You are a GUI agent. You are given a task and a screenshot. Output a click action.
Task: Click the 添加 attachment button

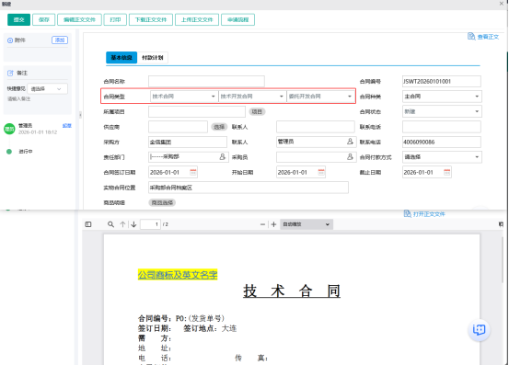60,40
